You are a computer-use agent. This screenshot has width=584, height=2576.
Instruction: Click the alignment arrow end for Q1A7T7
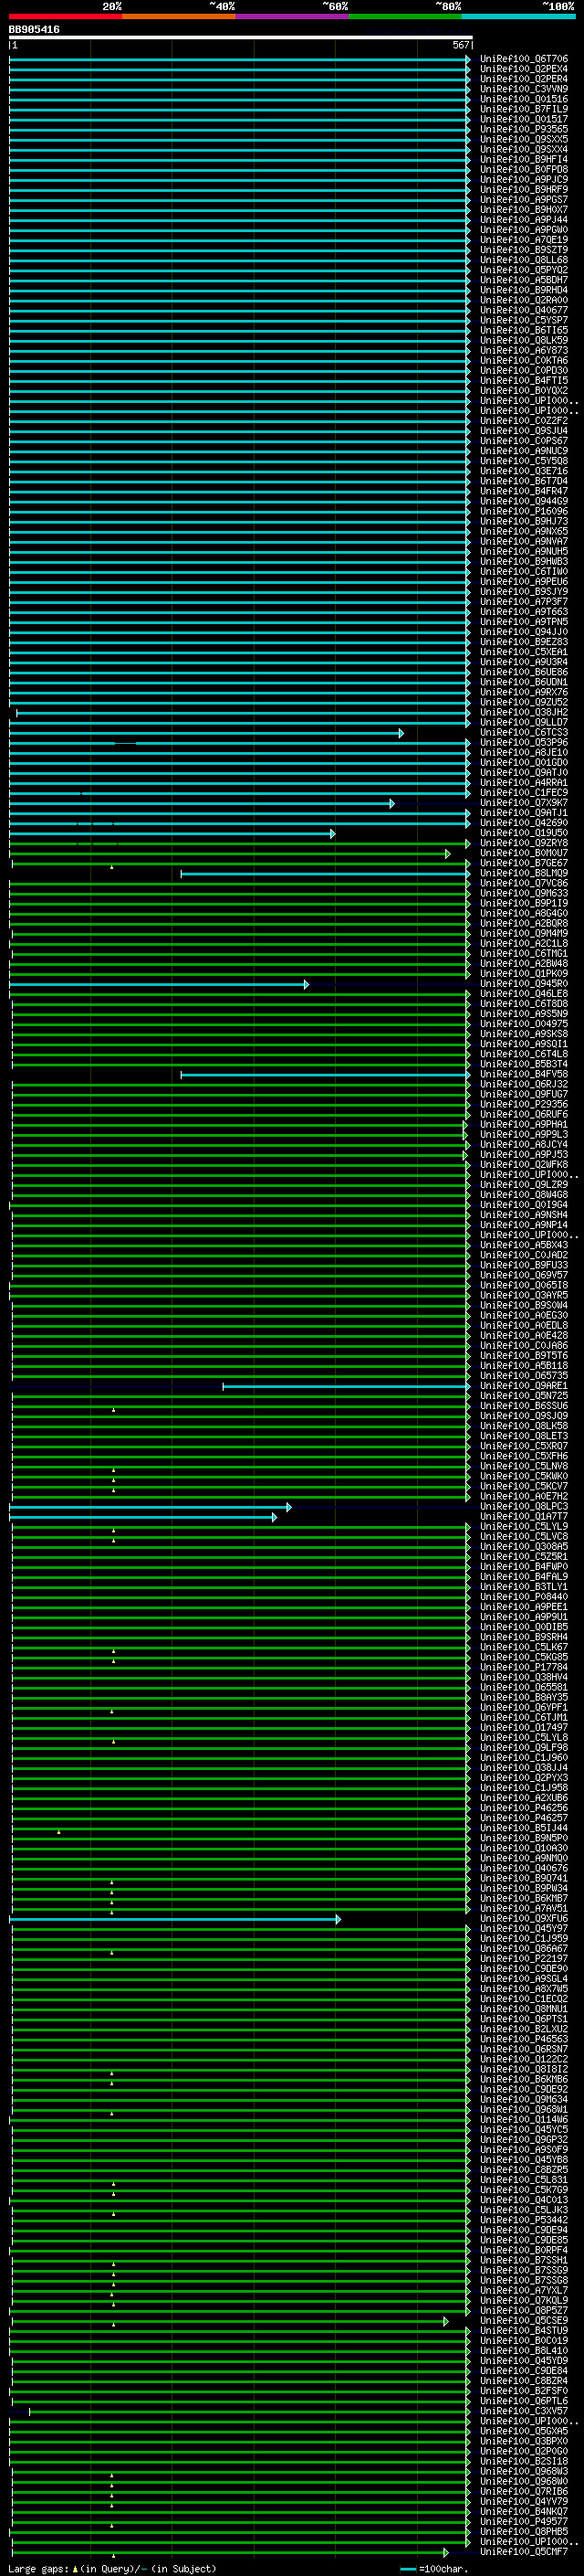tap(274, 1517)
